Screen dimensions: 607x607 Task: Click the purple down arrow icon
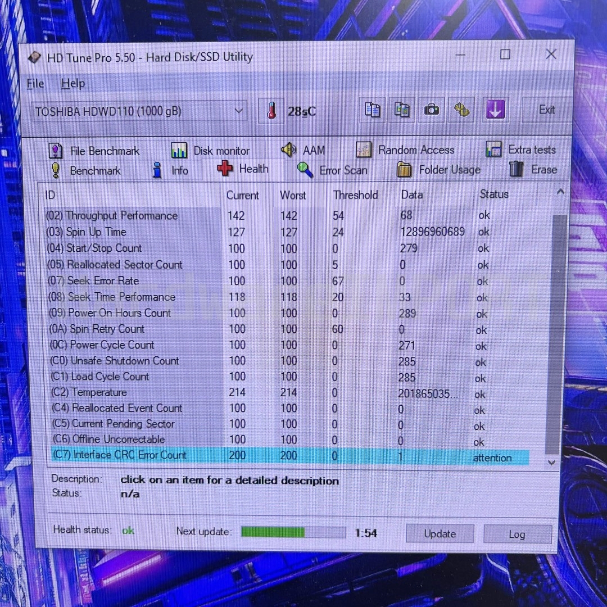click(x=495, y=110)
